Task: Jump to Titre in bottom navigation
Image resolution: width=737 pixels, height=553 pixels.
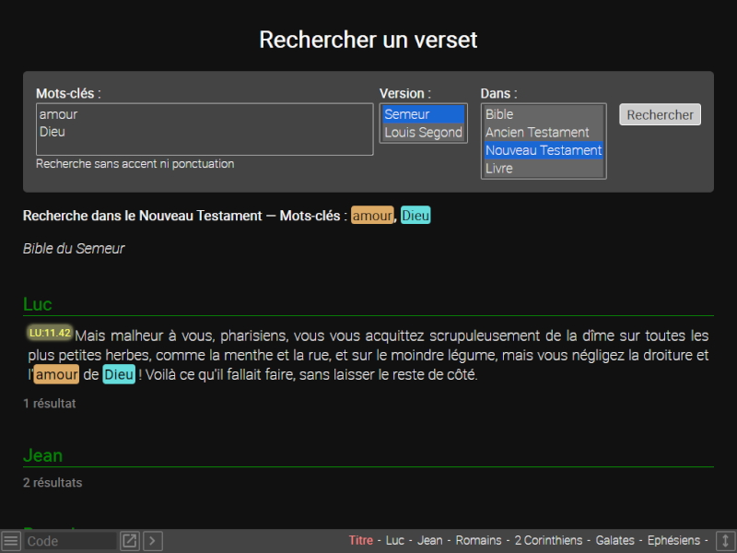Action: 361,541
